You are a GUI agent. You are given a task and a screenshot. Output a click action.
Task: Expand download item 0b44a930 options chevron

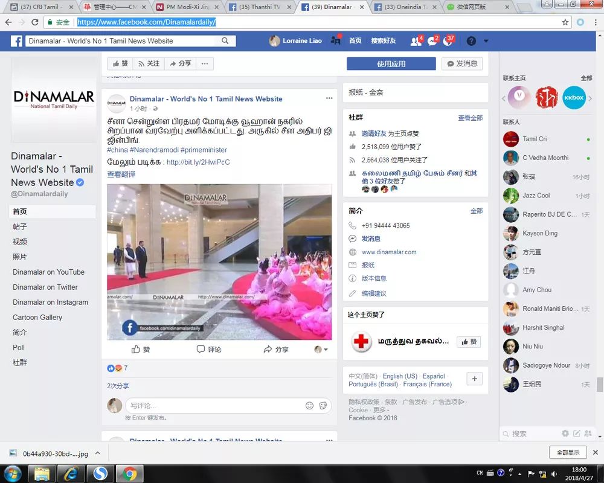(98, 453)
